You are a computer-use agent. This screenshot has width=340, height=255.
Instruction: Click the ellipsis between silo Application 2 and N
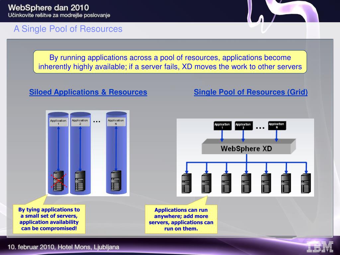97,122
